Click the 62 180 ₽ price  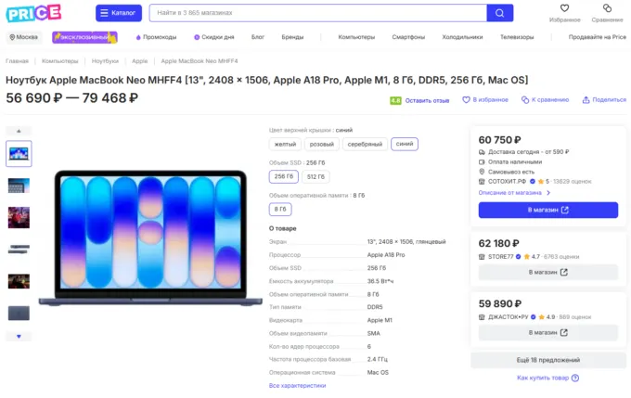(x=499, y=243)
